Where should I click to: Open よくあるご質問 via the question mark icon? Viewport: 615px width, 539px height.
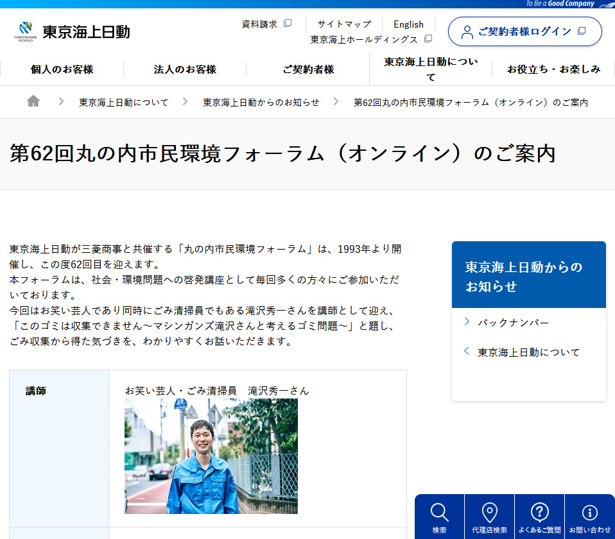tap(539, 511)
